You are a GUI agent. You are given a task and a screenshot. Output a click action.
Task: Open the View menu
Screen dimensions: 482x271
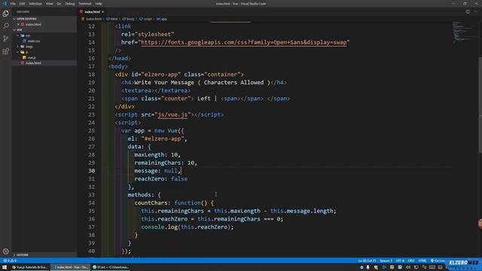click(x=49, y=4)
